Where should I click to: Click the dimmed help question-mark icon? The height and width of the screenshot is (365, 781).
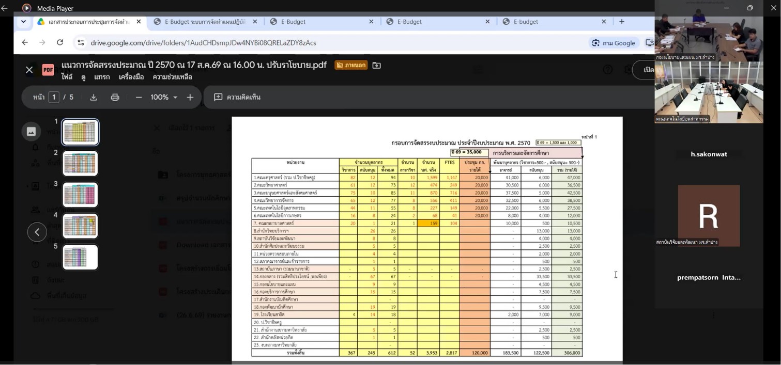coord(608,70)
